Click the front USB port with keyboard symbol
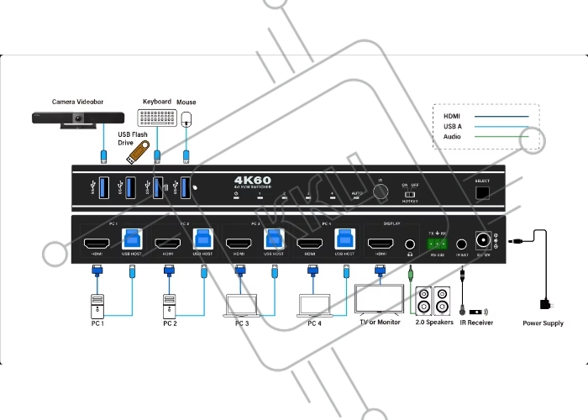The width and height of the screenshot is (588, 420). (x=158, y=187)
